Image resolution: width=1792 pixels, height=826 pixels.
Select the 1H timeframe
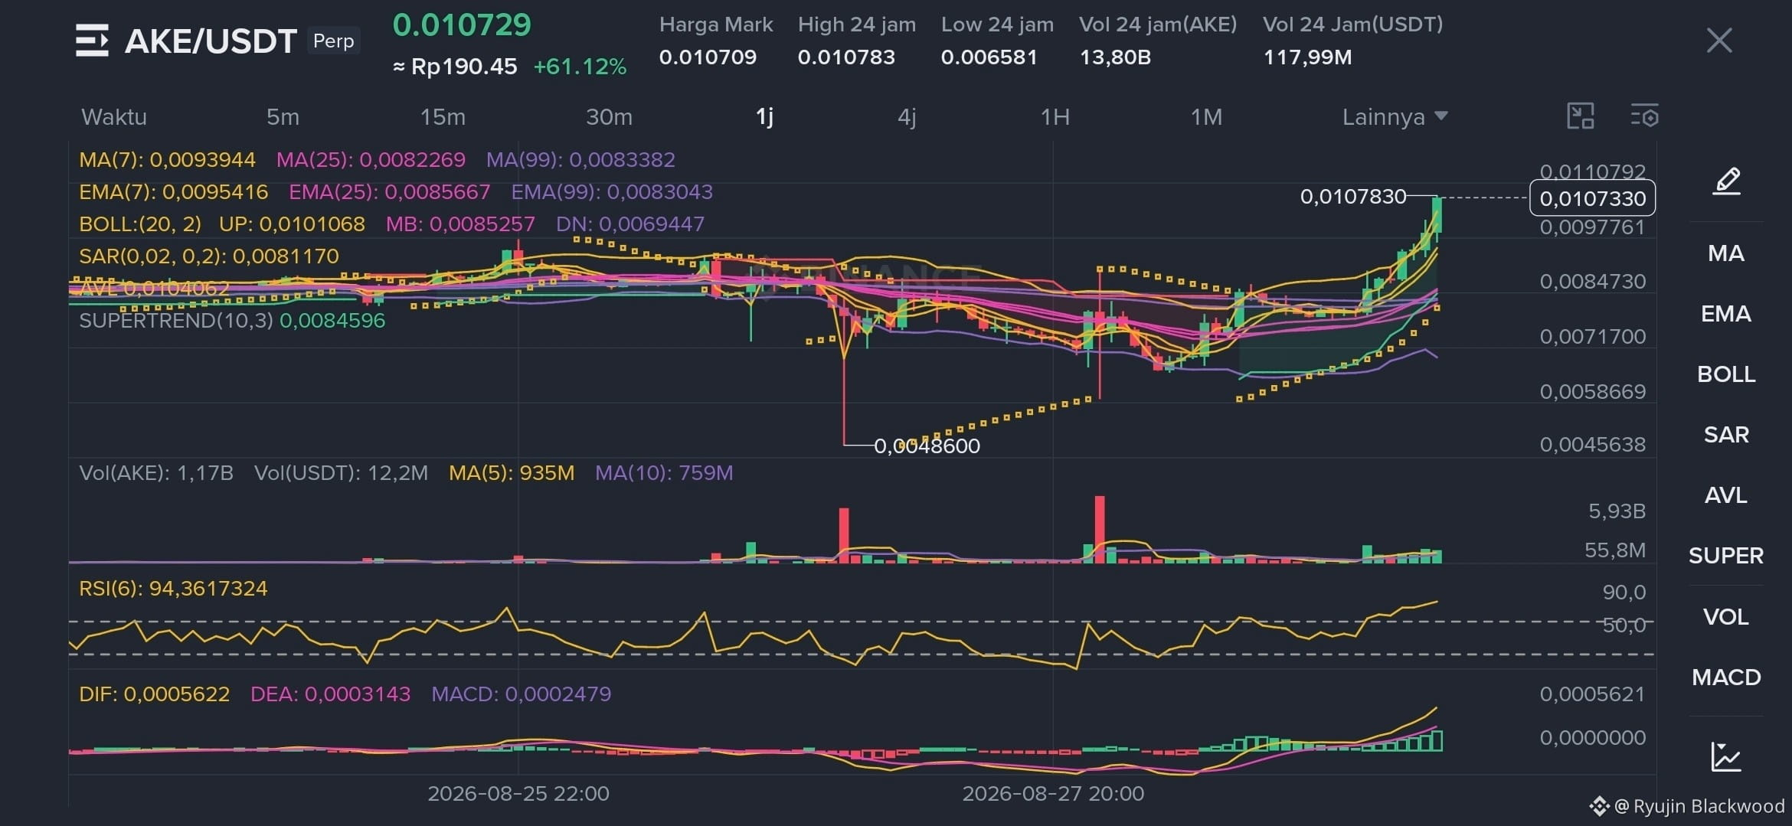[x=1055, y=117]
